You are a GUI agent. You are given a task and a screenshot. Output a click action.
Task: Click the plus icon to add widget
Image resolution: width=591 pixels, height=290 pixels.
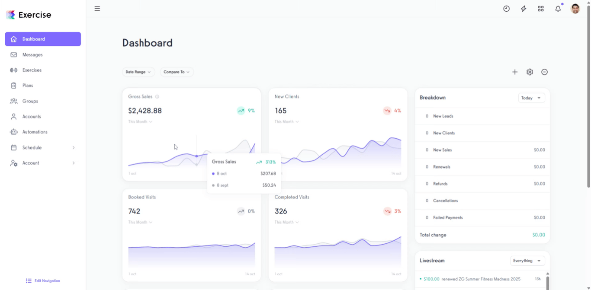(515, 72)
